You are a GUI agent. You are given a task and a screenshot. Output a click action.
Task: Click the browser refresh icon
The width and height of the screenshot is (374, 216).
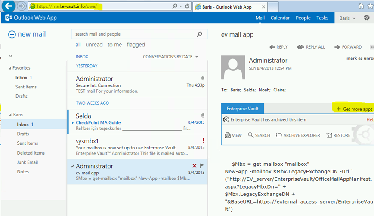[x=187, y=6]
